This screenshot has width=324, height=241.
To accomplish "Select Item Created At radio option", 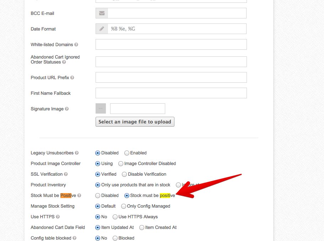I will (142, 228).
